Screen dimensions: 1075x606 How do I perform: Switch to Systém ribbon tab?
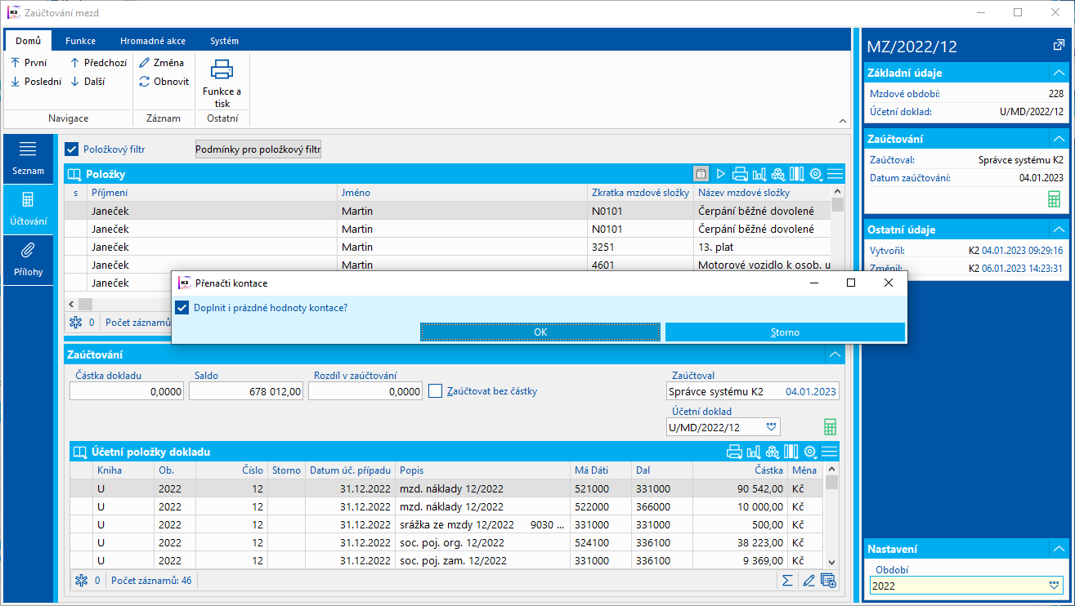(x=224, y=41)
